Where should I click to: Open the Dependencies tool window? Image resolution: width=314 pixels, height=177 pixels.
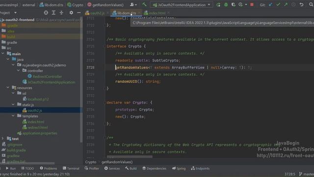tap(154, 168)
